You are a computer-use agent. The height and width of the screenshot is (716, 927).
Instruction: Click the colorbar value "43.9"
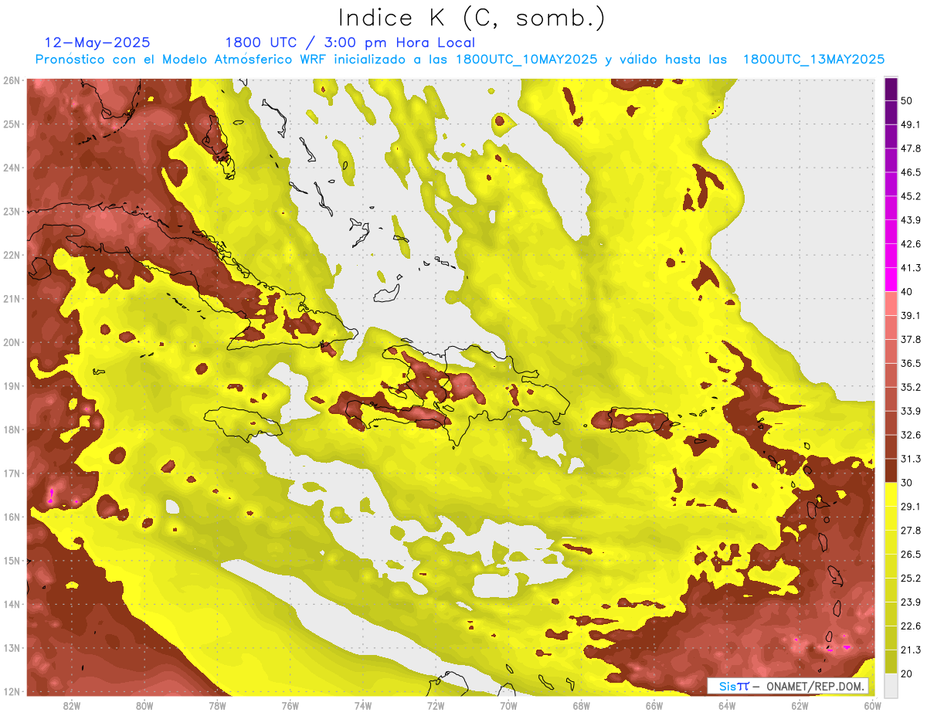click(912, 220)
